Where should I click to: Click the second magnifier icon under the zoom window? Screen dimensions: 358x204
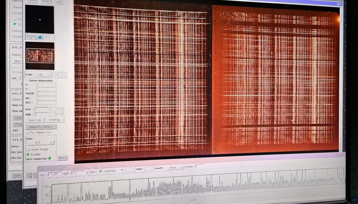(x=34, y=36)
